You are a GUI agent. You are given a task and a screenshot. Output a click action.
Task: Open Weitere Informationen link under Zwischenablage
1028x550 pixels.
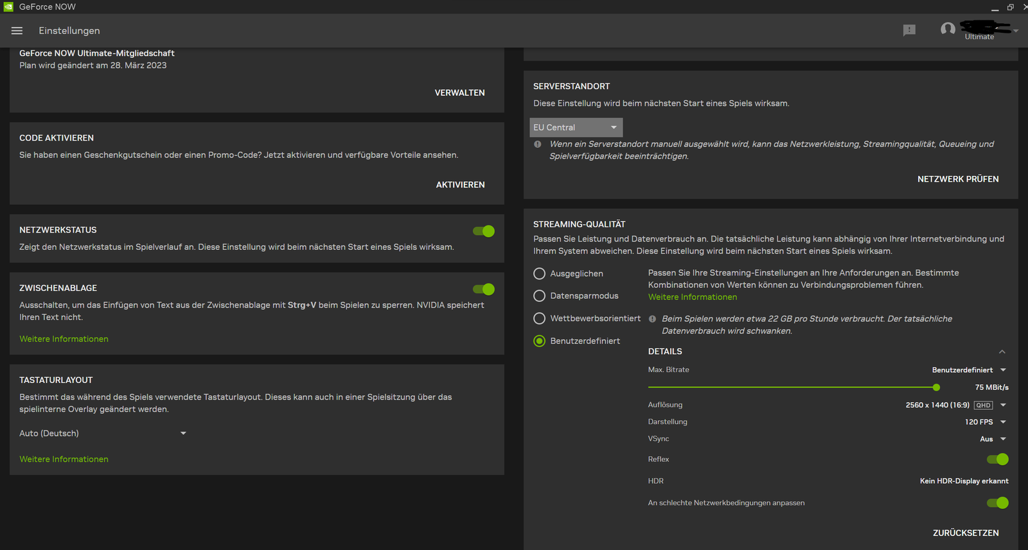[64, 339]
